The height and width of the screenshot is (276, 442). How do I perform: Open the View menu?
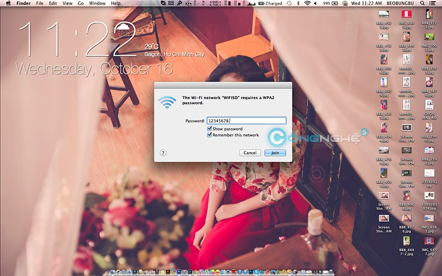tap(67, 3)
